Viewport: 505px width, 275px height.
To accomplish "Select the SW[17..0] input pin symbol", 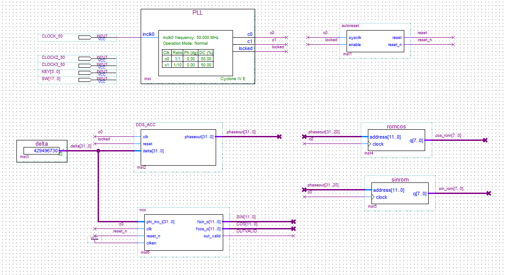I will 88,80.
